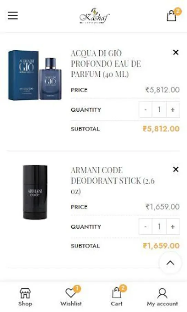Click the Acqua Di Giò quantity field
This screenshot has width=187, height=312.
tap(159, 110)
